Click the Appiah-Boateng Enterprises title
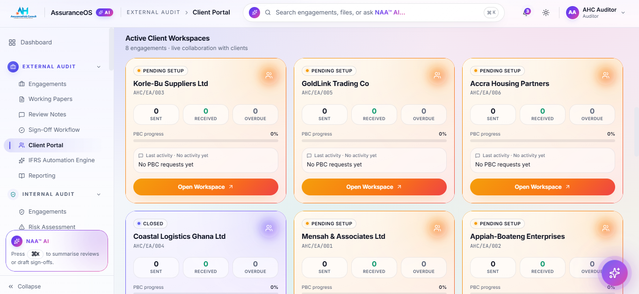This screenshot has height=294, width=639. pos(517,237)
